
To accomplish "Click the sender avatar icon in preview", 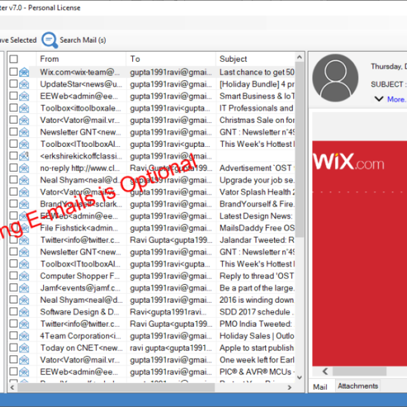I will (335, 78).
